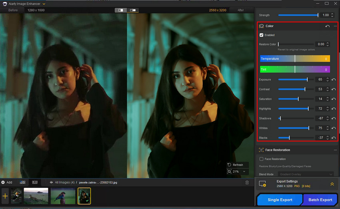Go back to All Images (4)

pyautogui.click(x=62, y=182)
